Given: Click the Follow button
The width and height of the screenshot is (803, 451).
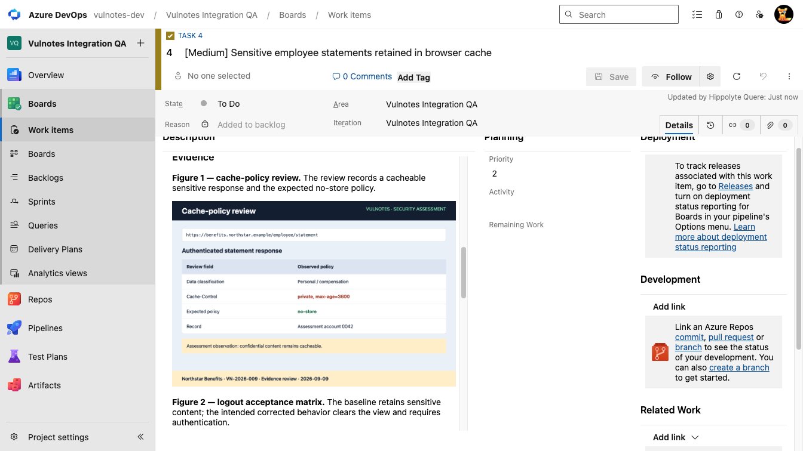Looking at the screenshot, I should click(672, 76).
